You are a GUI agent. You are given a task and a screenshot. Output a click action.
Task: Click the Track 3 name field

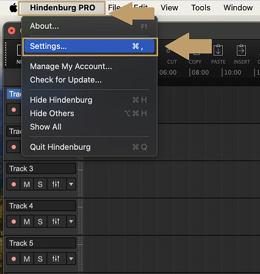point(42,168)
